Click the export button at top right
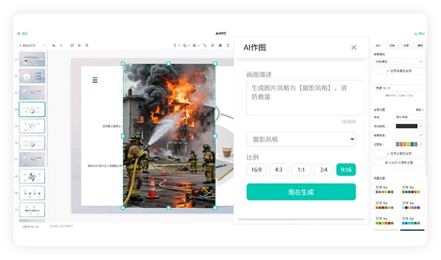Image resolution: width=441 pixels, height=260 pixels. click(419, 34)
